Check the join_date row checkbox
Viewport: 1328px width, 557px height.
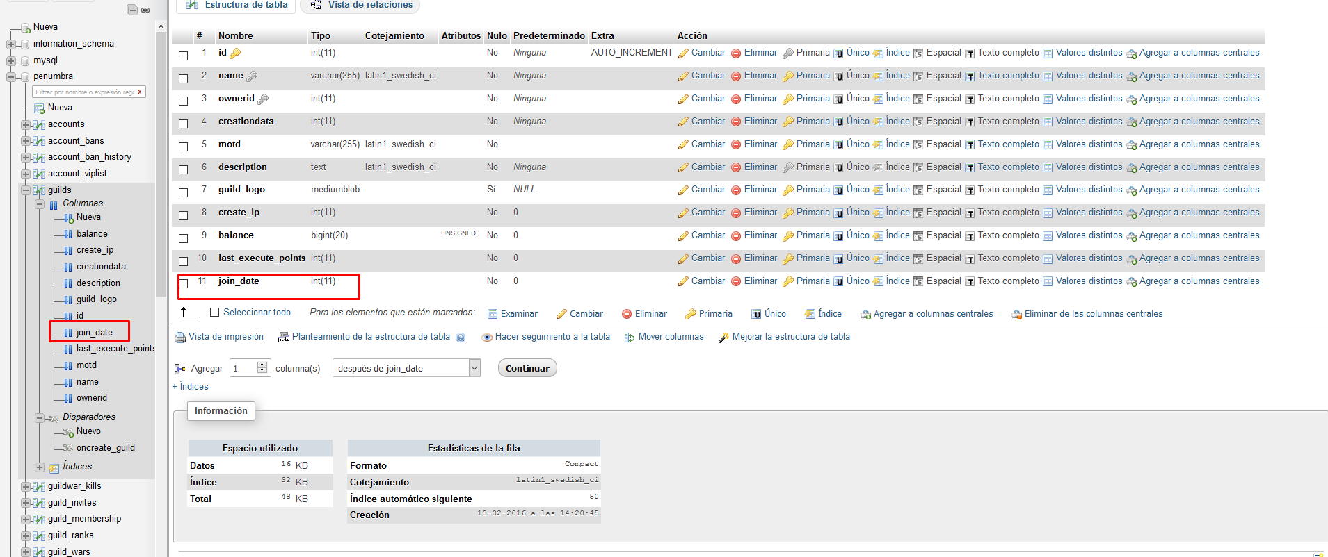184,283
